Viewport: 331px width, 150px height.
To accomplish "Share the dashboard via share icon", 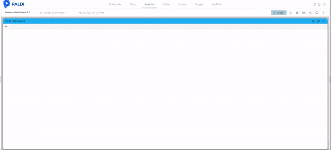I will (310, 13).
